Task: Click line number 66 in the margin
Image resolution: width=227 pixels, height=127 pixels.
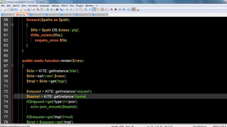Action: pos(6,61)
